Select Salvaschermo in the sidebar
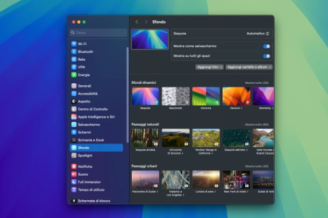This screenshot has width=328, height=218. pos(88,124)
